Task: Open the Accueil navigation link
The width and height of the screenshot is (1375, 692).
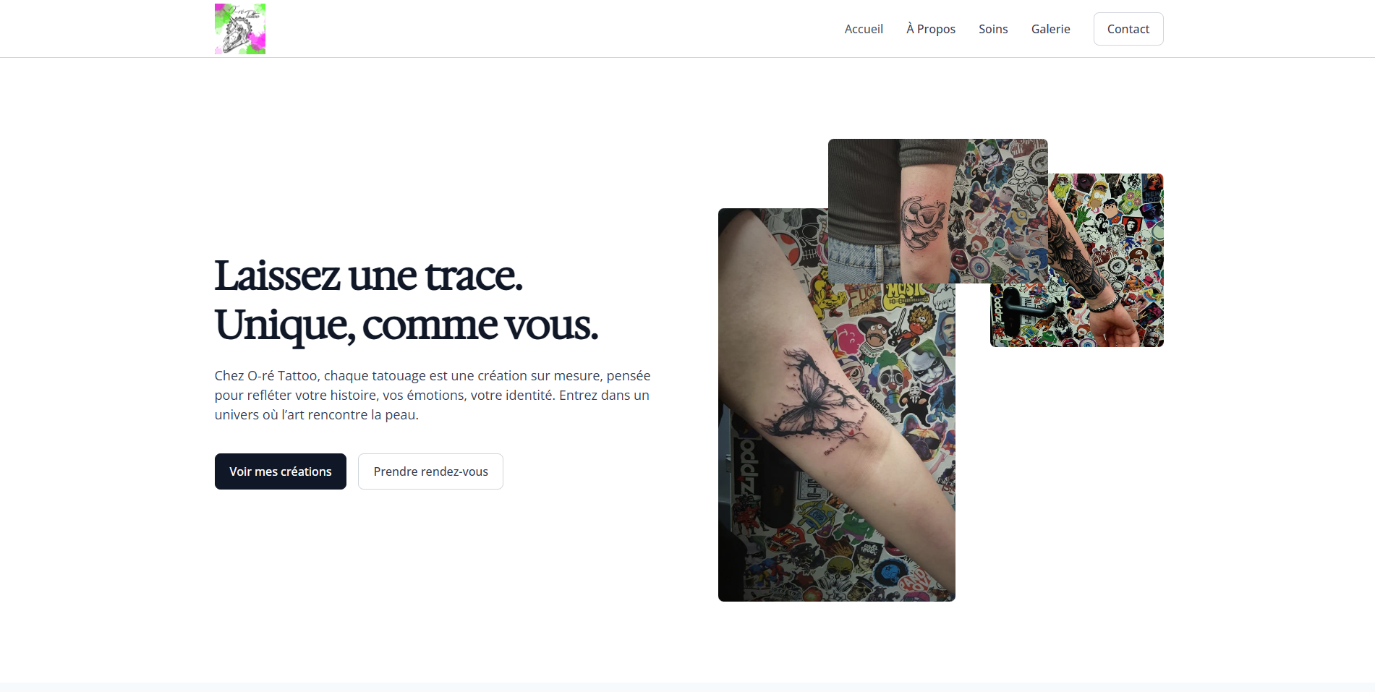Action: coord(864,29)
